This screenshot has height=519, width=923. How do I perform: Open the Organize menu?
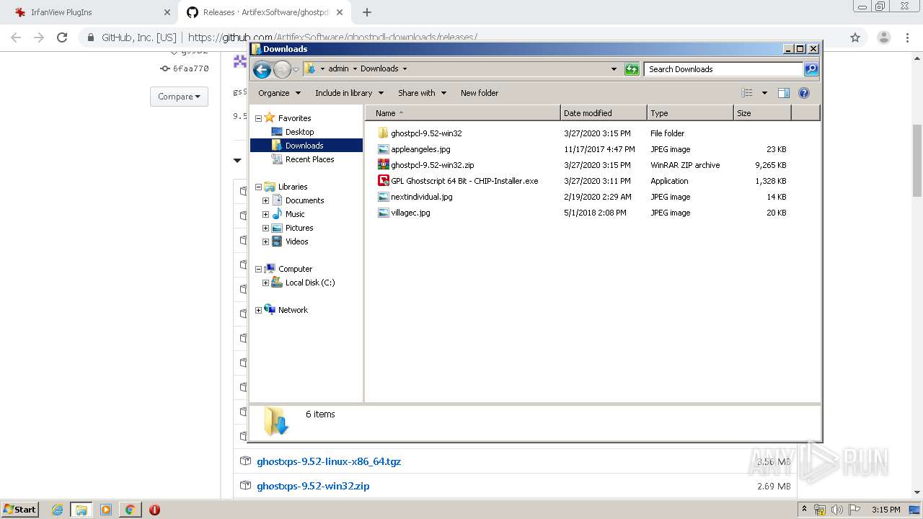coord(278,93)
